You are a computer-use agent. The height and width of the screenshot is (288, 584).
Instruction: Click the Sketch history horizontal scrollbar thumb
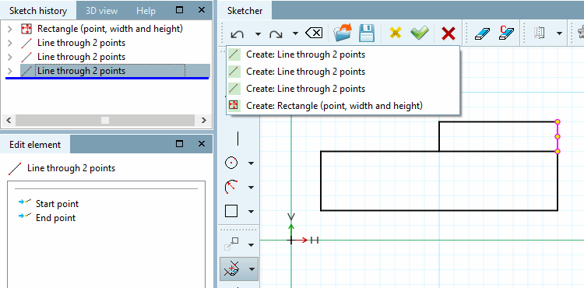click(105, 120)
